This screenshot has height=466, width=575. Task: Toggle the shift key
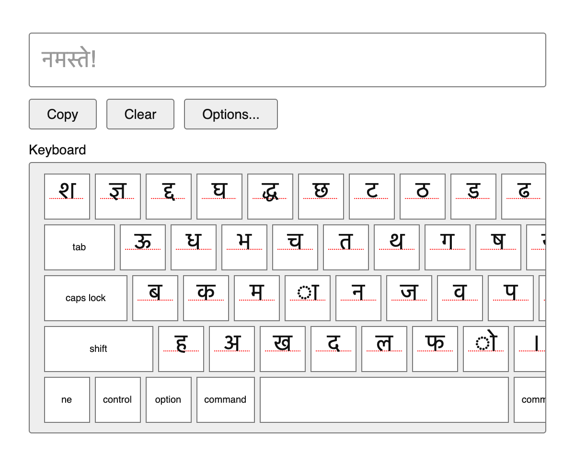point(99,349)
